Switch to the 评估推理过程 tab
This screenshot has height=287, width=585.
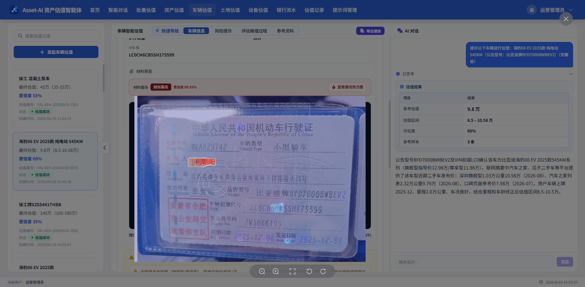pyautogui.click(x=254, y=31)
